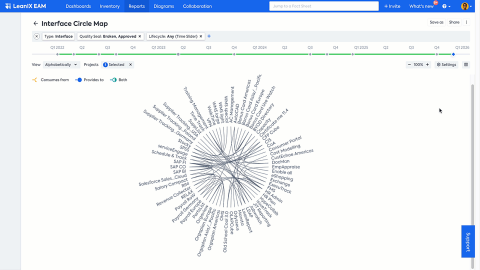Image resolution: width=480 pixels, height=270 pixels.
Task: Click the timeline marker near Q1 2025
Action: coord(352,54)
